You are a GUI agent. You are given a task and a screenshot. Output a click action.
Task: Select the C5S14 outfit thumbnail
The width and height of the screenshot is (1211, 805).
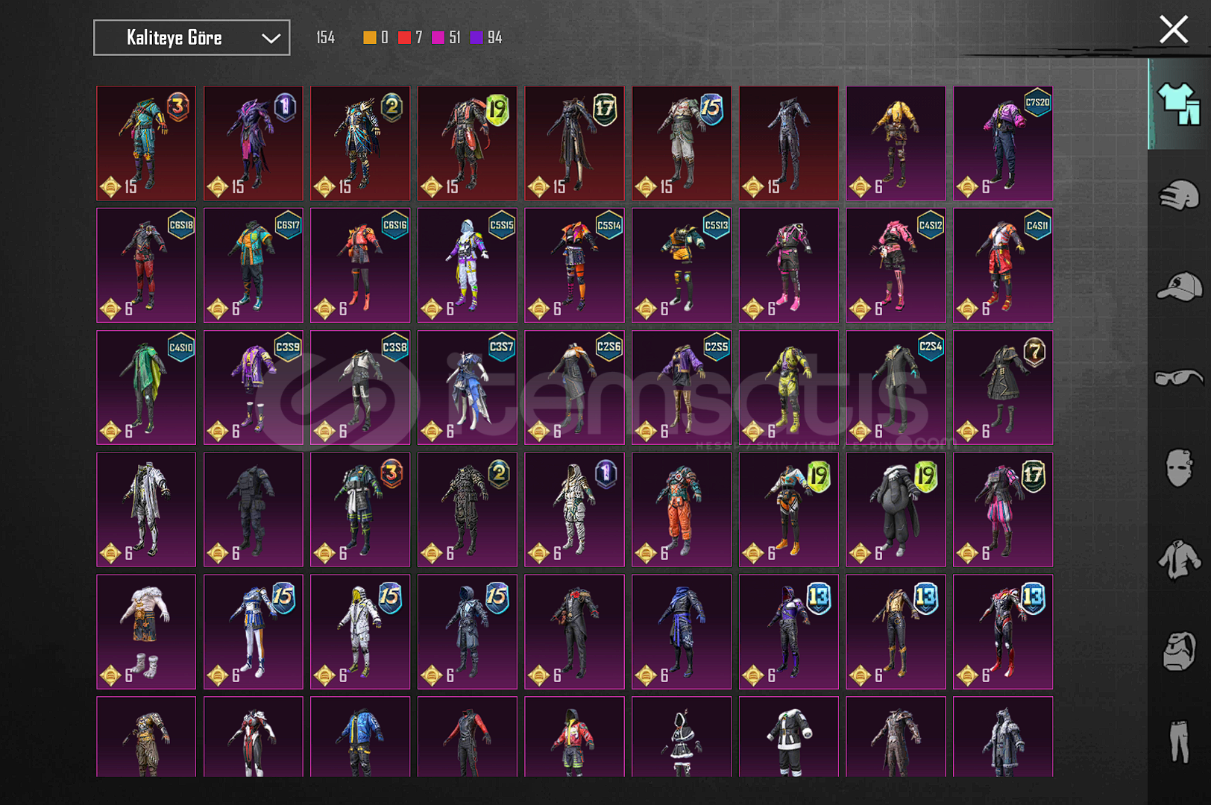tap(575, 265)
